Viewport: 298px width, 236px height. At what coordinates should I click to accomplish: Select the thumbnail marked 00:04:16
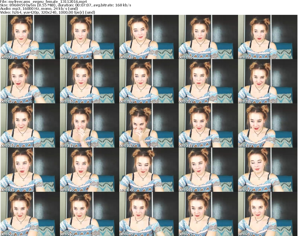[30, 170]
